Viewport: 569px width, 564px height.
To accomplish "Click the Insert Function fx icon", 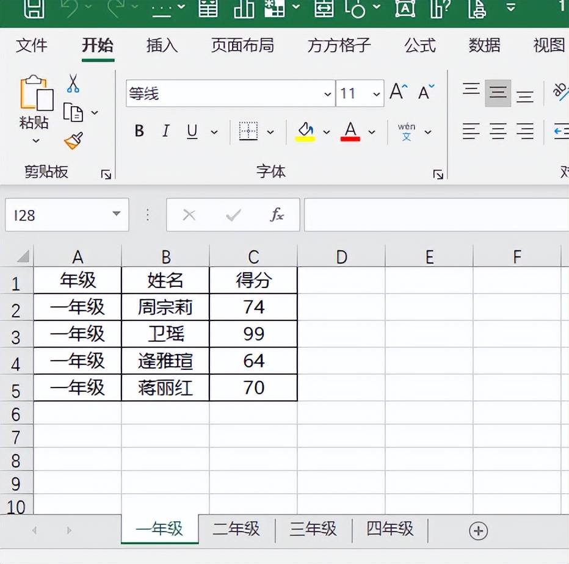I will click(x=277, y=215).
